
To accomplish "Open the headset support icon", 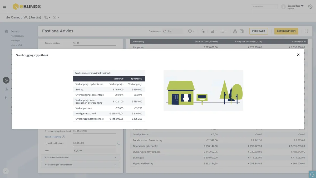I will (x=312, y=174).
